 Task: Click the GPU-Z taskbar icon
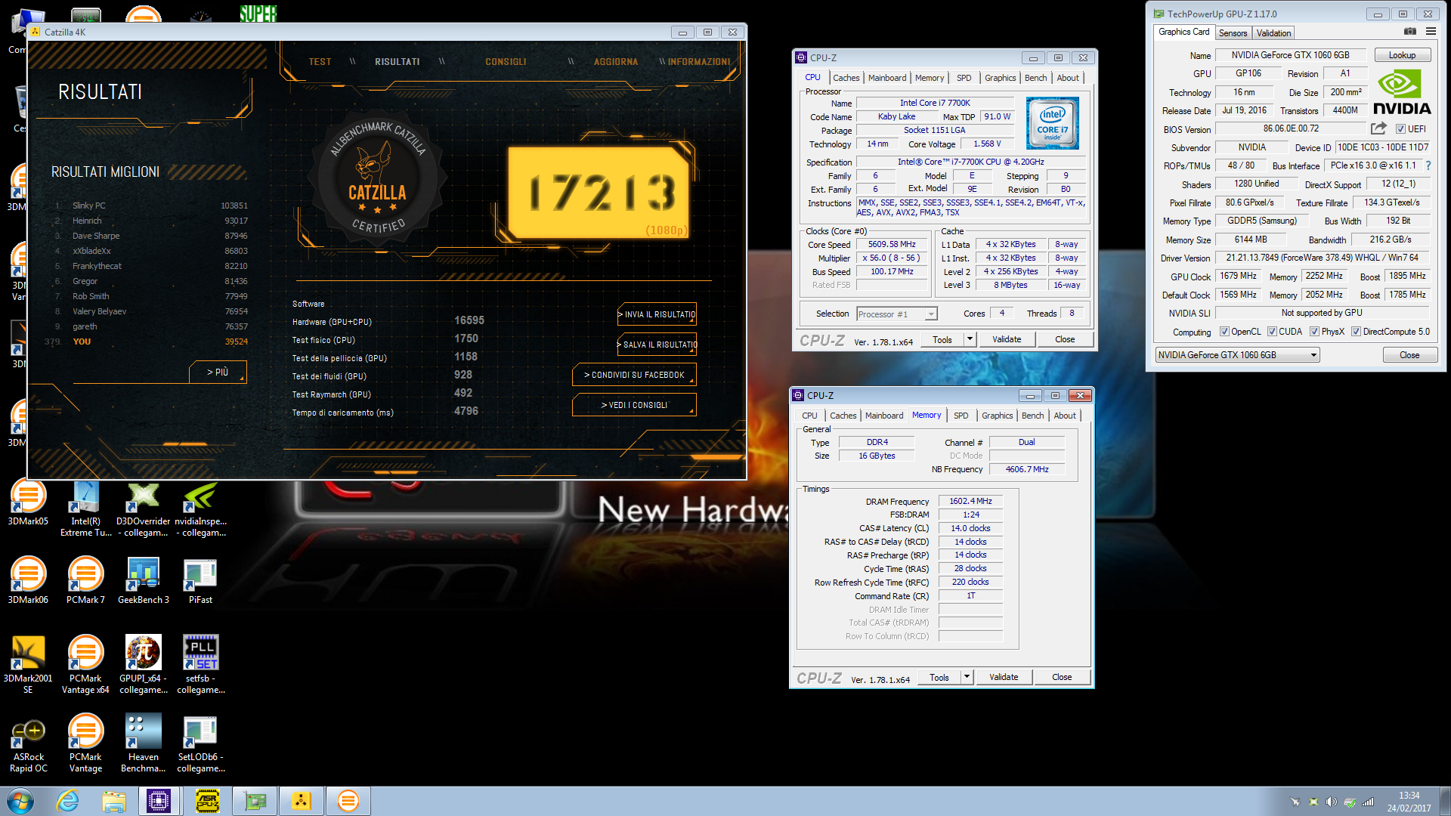coord(255,801)
